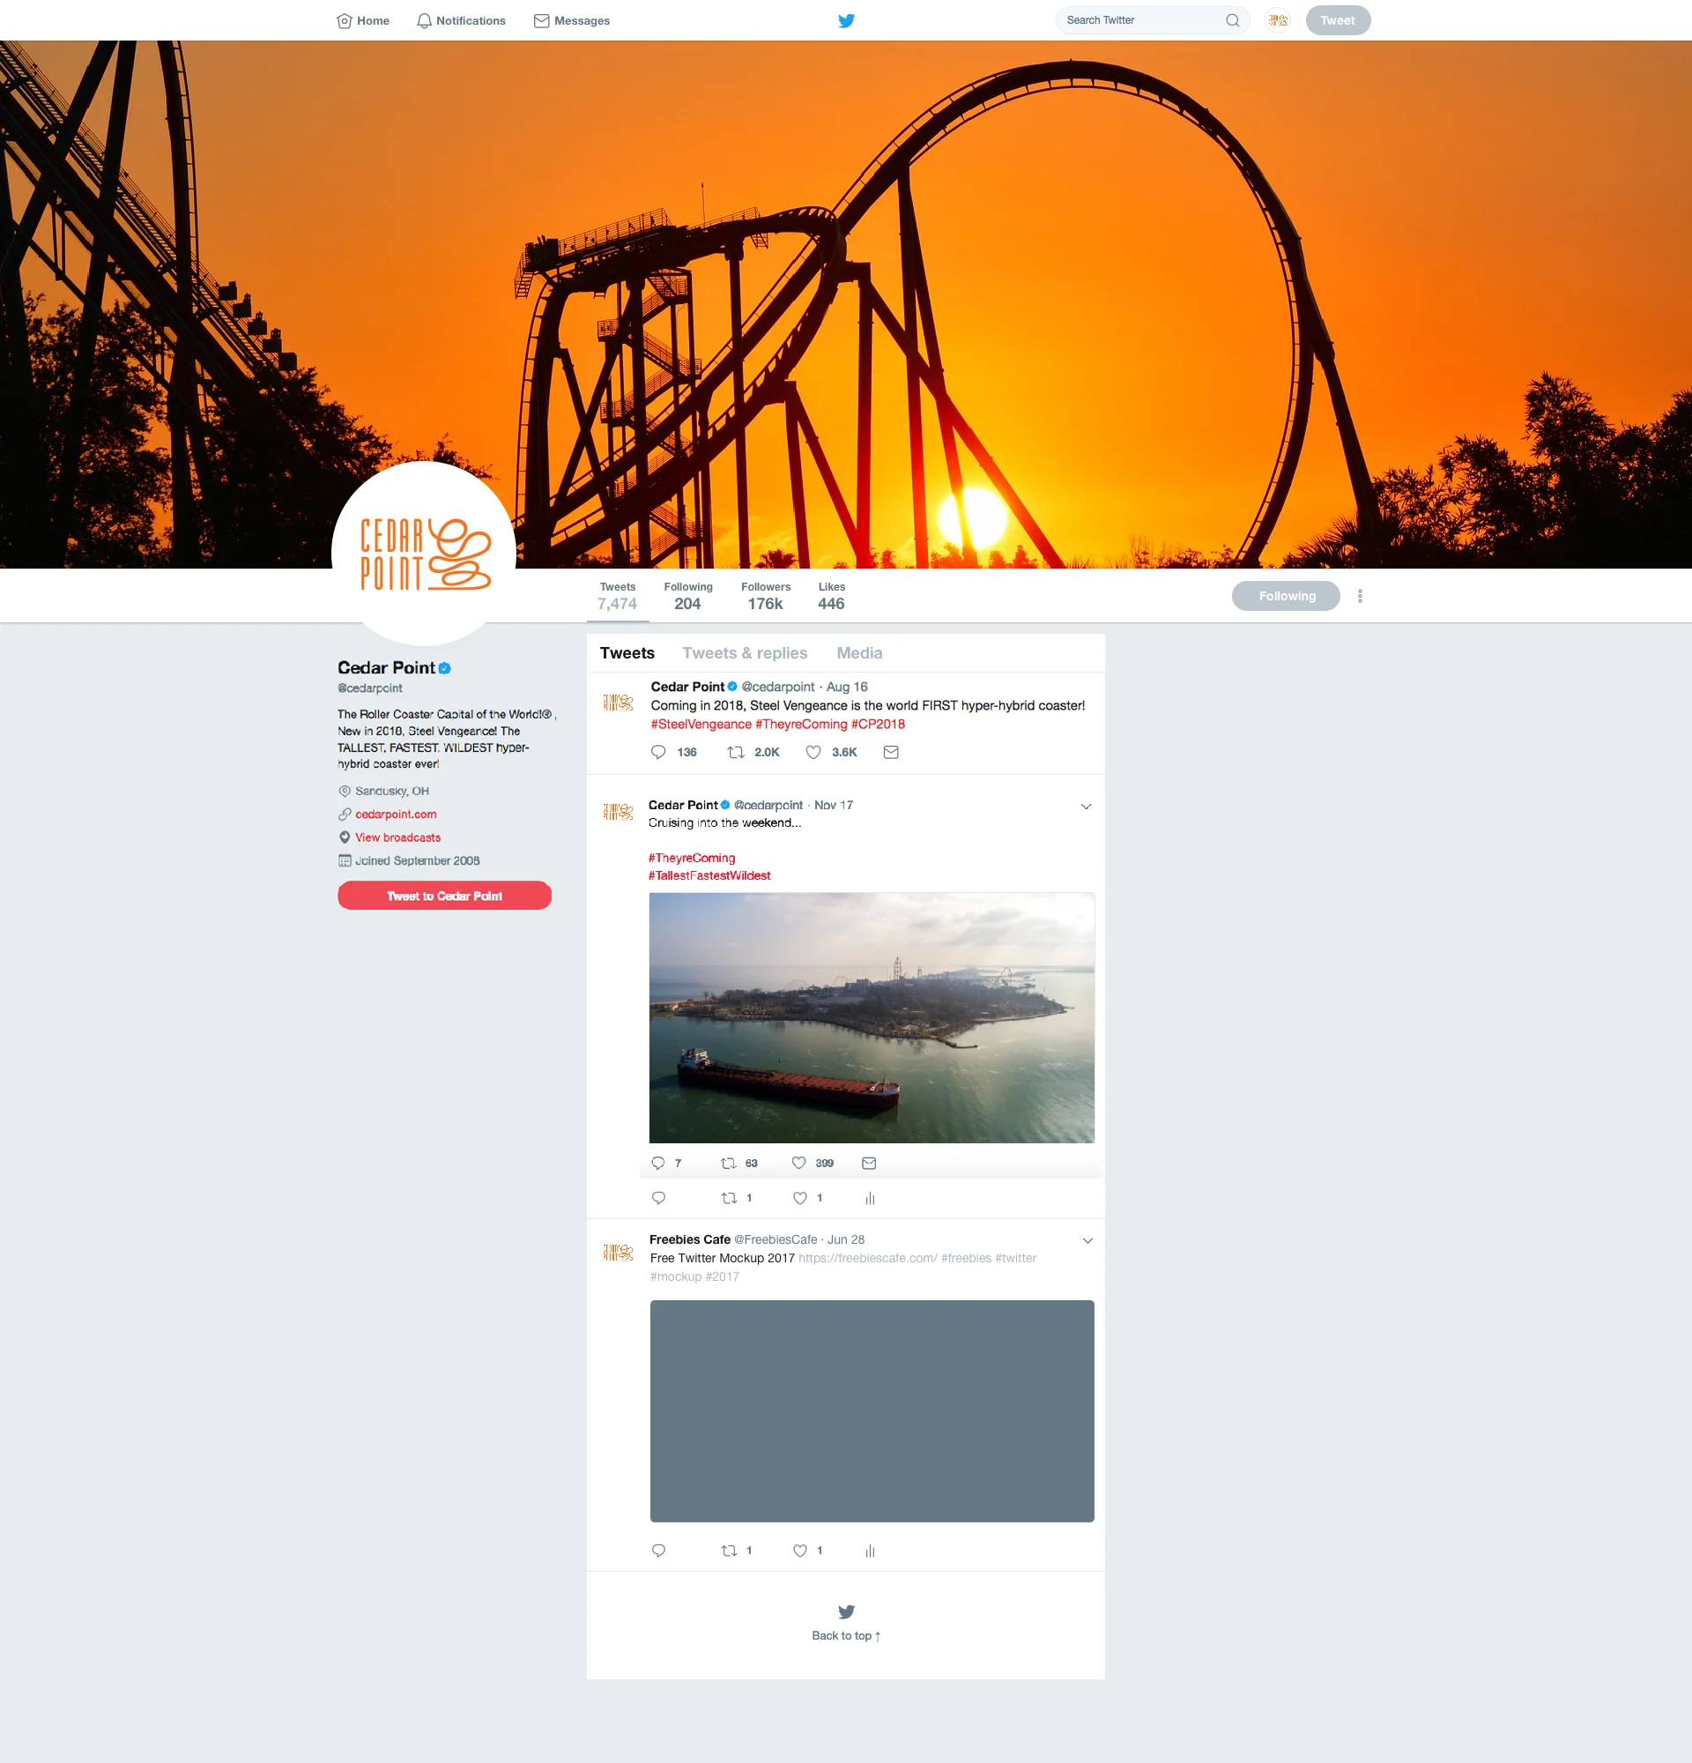1692x1763 pixels.
Task: Like the Aug 16 Steel Vengeance tweet
Action: click(x=813, y=752)
